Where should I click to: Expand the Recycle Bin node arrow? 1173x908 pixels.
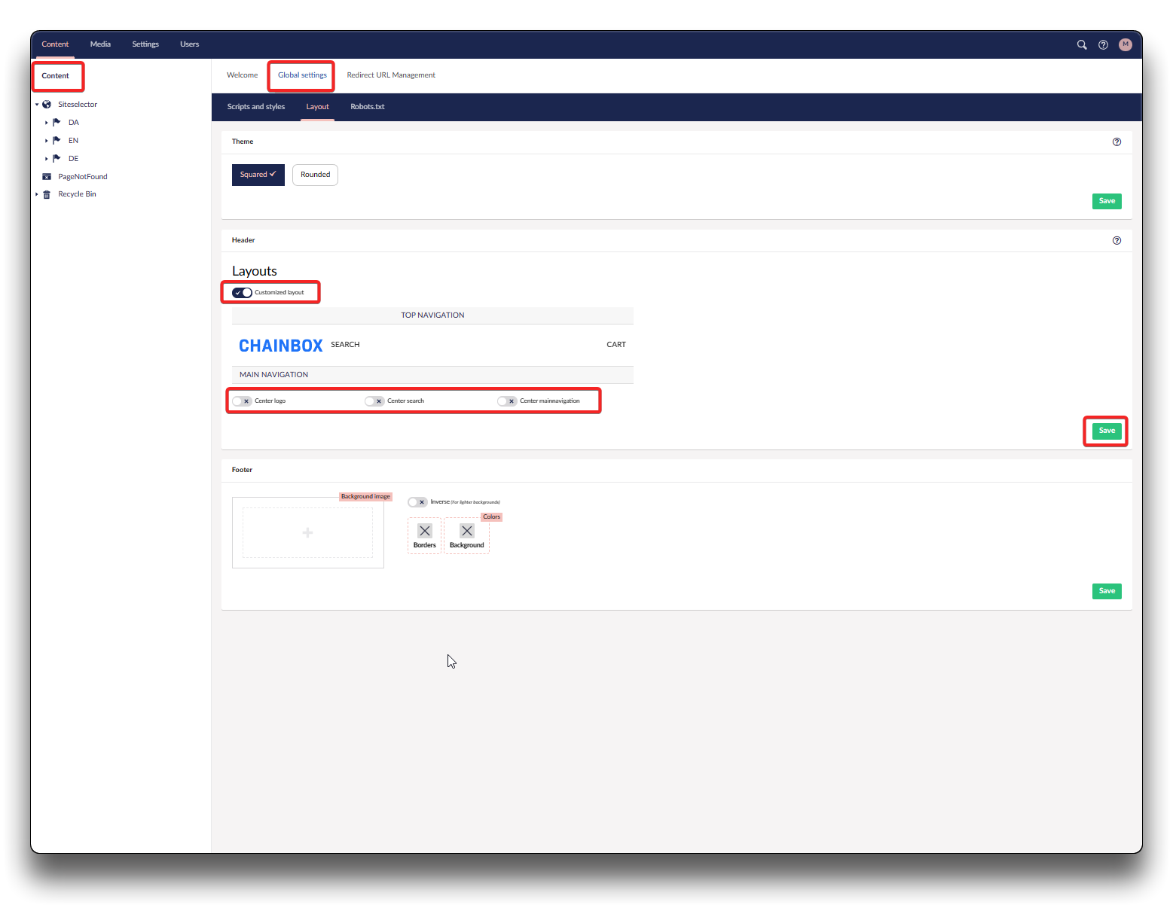coord(36,194)
